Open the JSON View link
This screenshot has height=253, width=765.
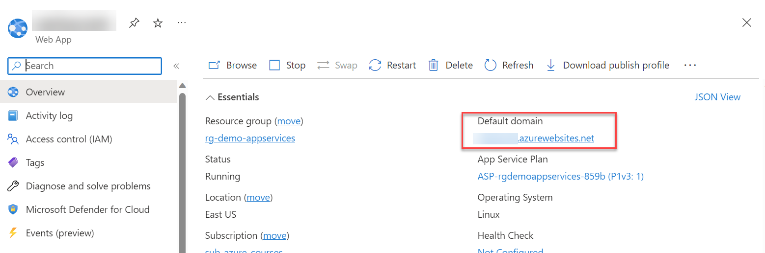[717, 97]
